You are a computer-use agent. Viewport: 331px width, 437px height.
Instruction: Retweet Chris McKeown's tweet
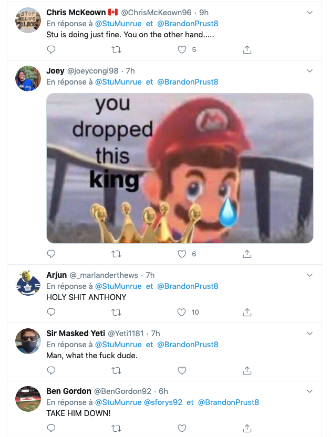click(x=117, y=50)
